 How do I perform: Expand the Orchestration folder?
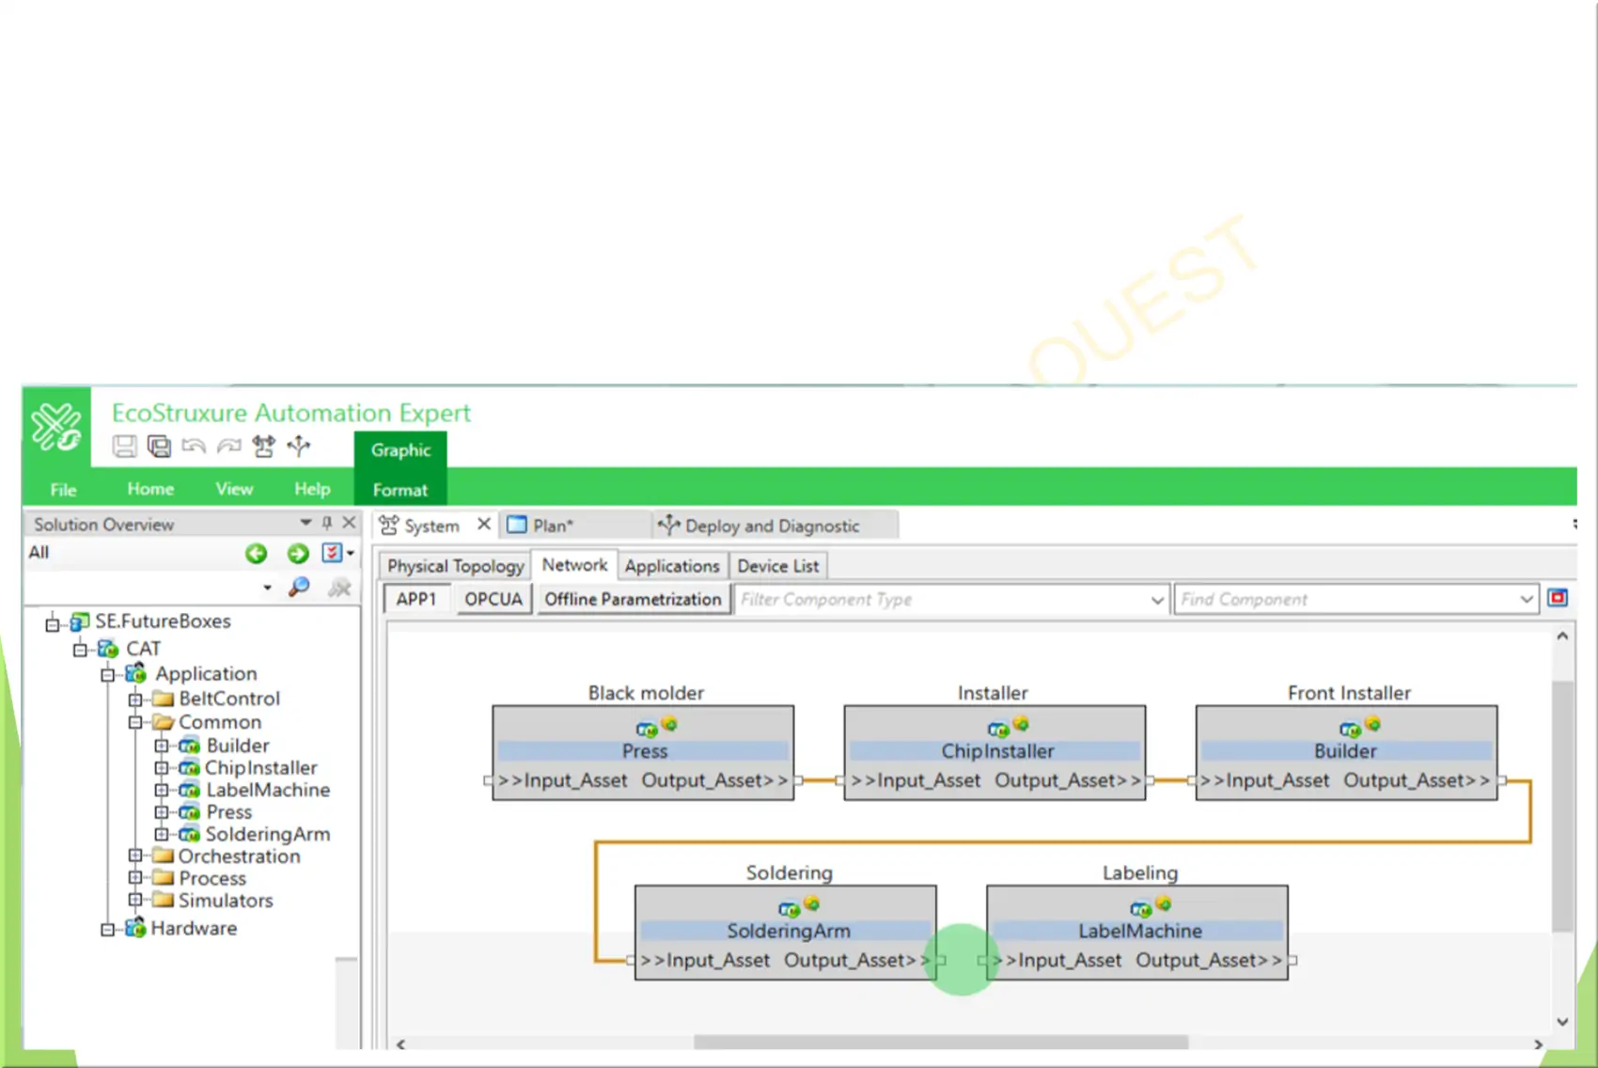135,856
